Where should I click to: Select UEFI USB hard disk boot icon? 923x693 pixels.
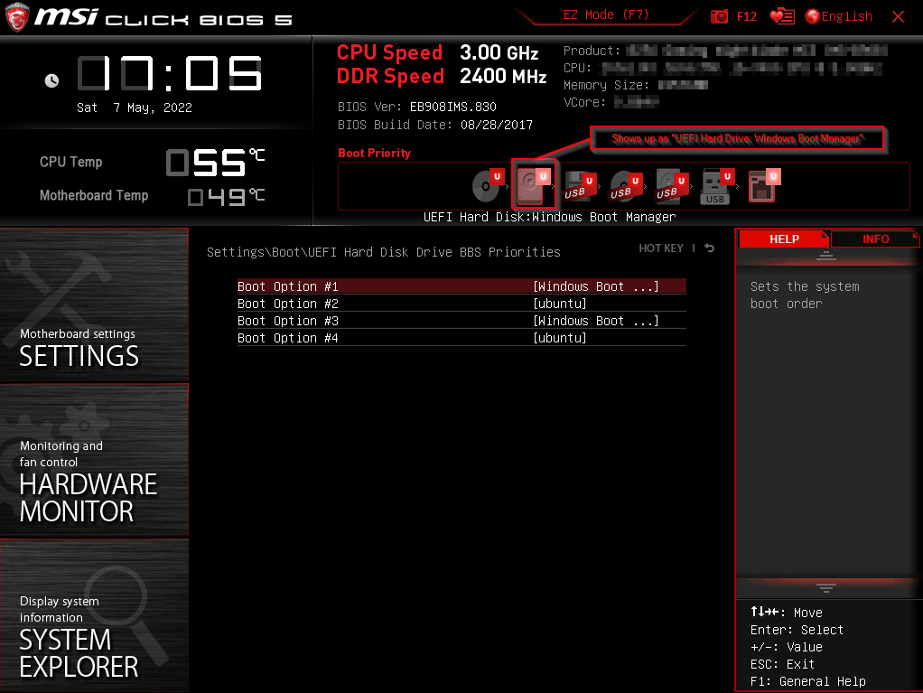tap(672, 187)
